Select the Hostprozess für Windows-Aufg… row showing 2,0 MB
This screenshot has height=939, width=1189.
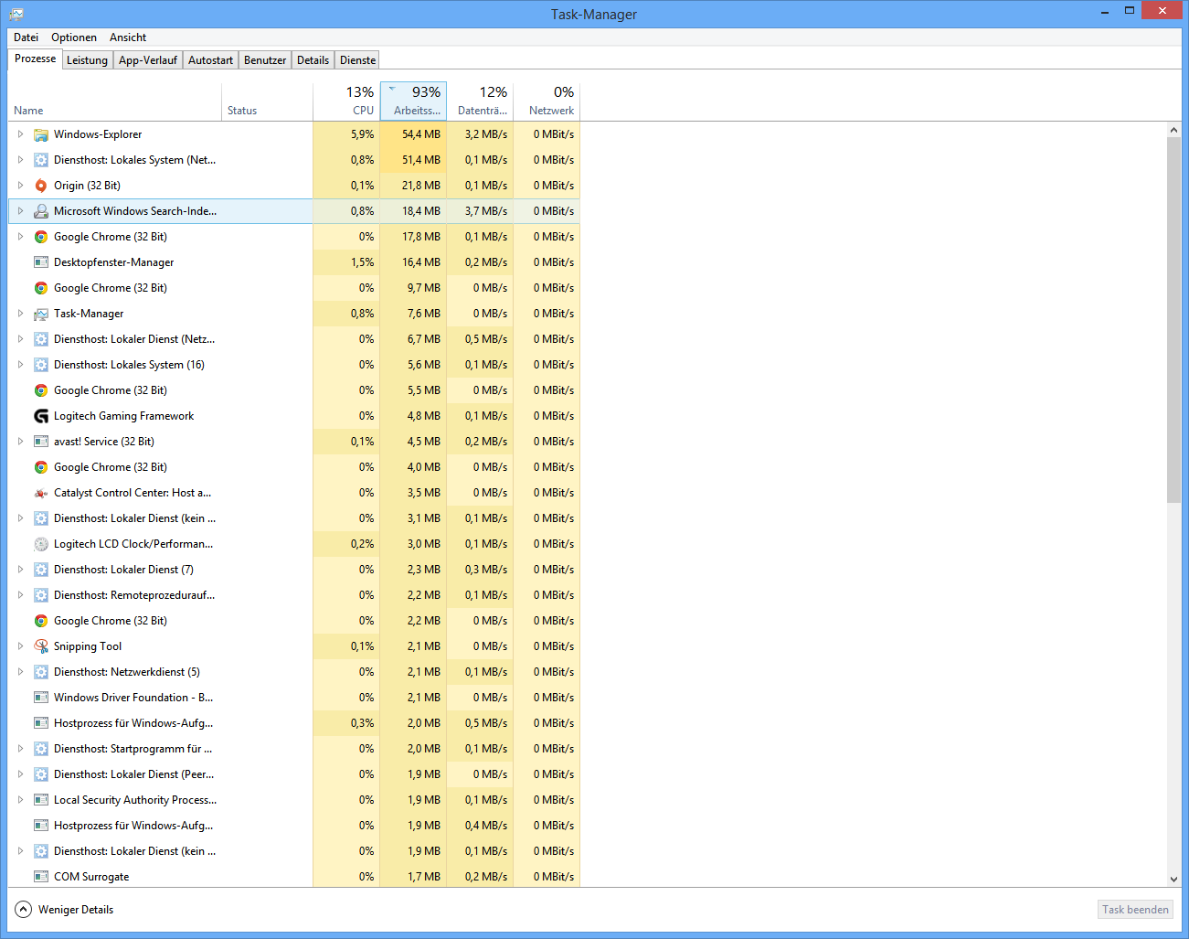coord(294,723)
